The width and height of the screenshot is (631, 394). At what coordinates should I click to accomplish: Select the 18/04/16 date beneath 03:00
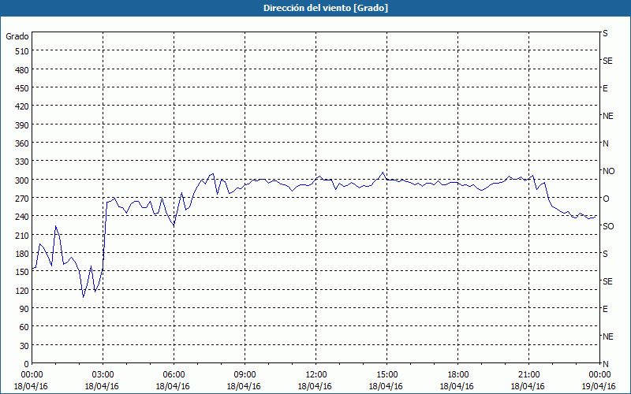(102, 386)
